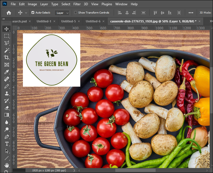This screenshot has height=173, width=213.
Task: Open the 3D menu
Action: (86, 4)
